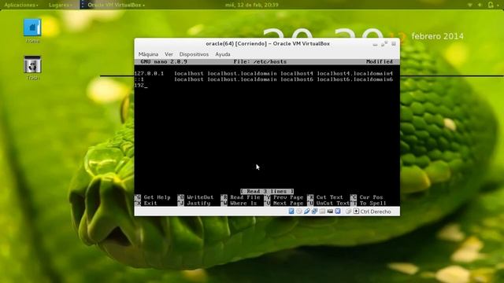Click the 'febrero 2014' desktop date widget
The image size is (504, 283).
coord(438,36)
